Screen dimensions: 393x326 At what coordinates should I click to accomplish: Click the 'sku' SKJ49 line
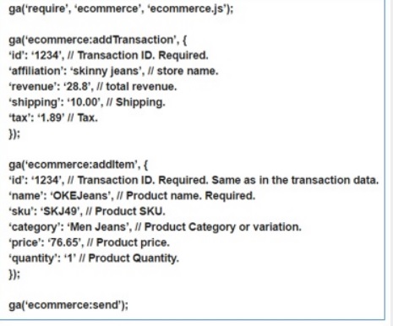[87, 211]
